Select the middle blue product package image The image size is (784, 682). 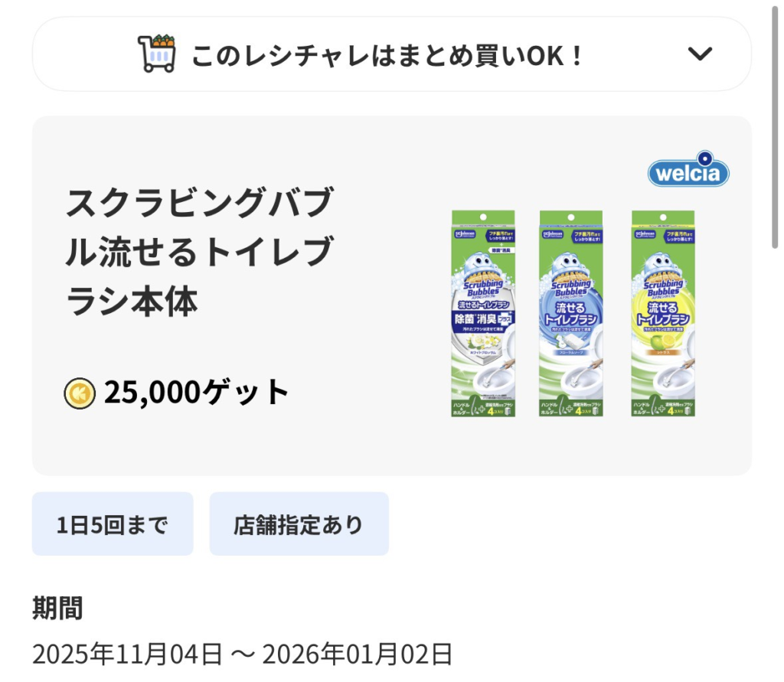click(571, 313)
